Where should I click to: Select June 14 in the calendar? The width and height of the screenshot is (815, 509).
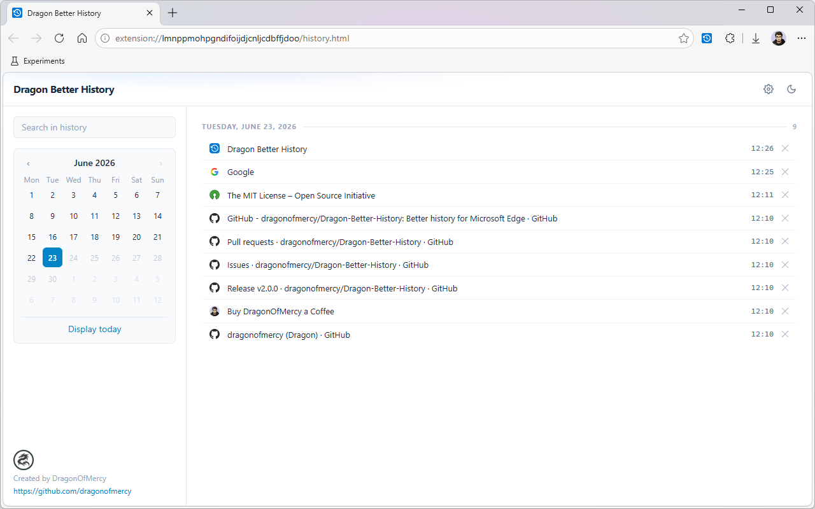(x=157, y=216)
